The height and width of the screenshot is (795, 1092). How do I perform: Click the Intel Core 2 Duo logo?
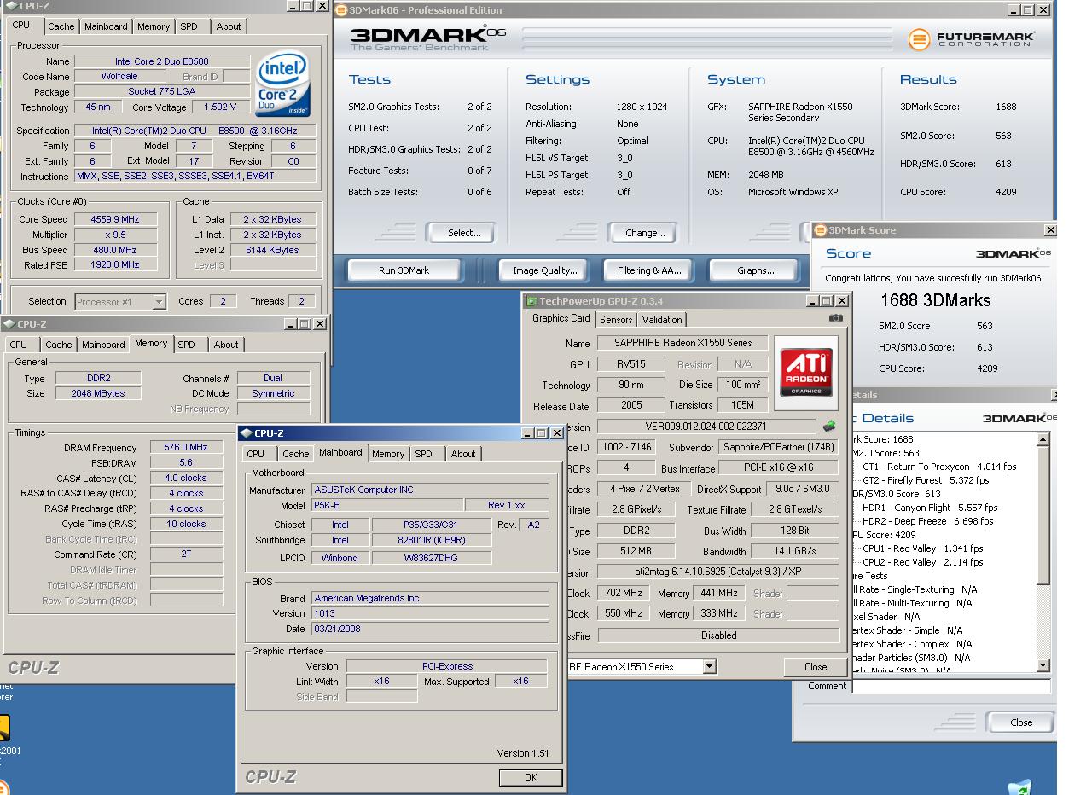coord(282,84)
